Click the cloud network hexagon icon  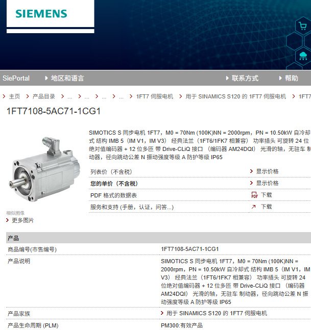tap(303, 56)
